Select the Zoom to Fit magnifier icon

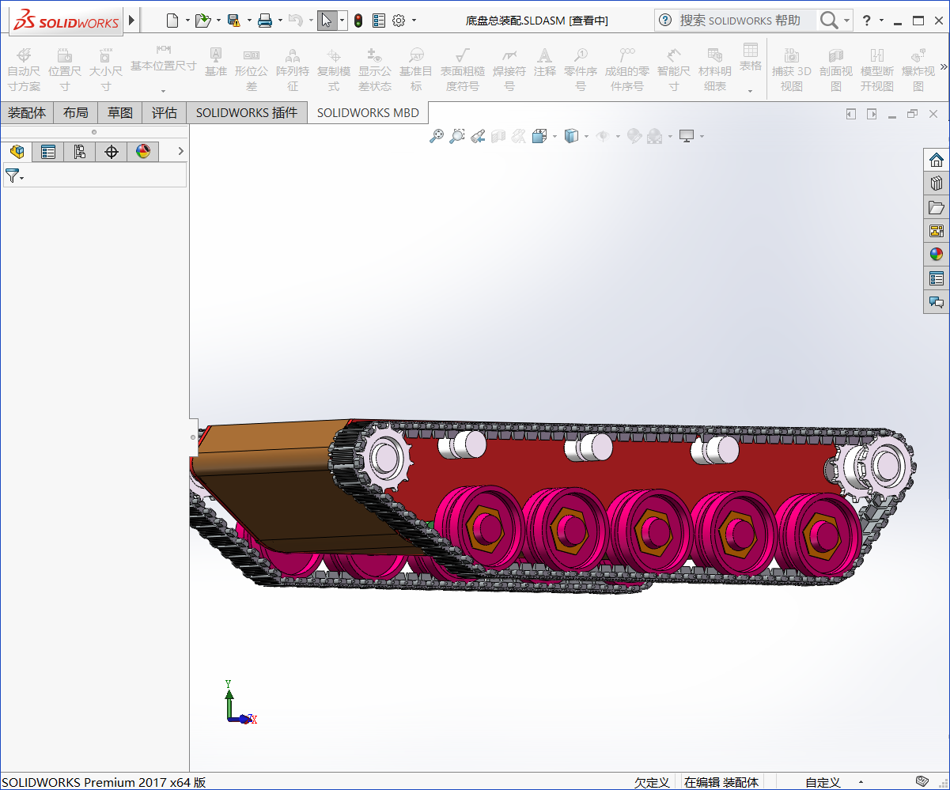(436, 136)
